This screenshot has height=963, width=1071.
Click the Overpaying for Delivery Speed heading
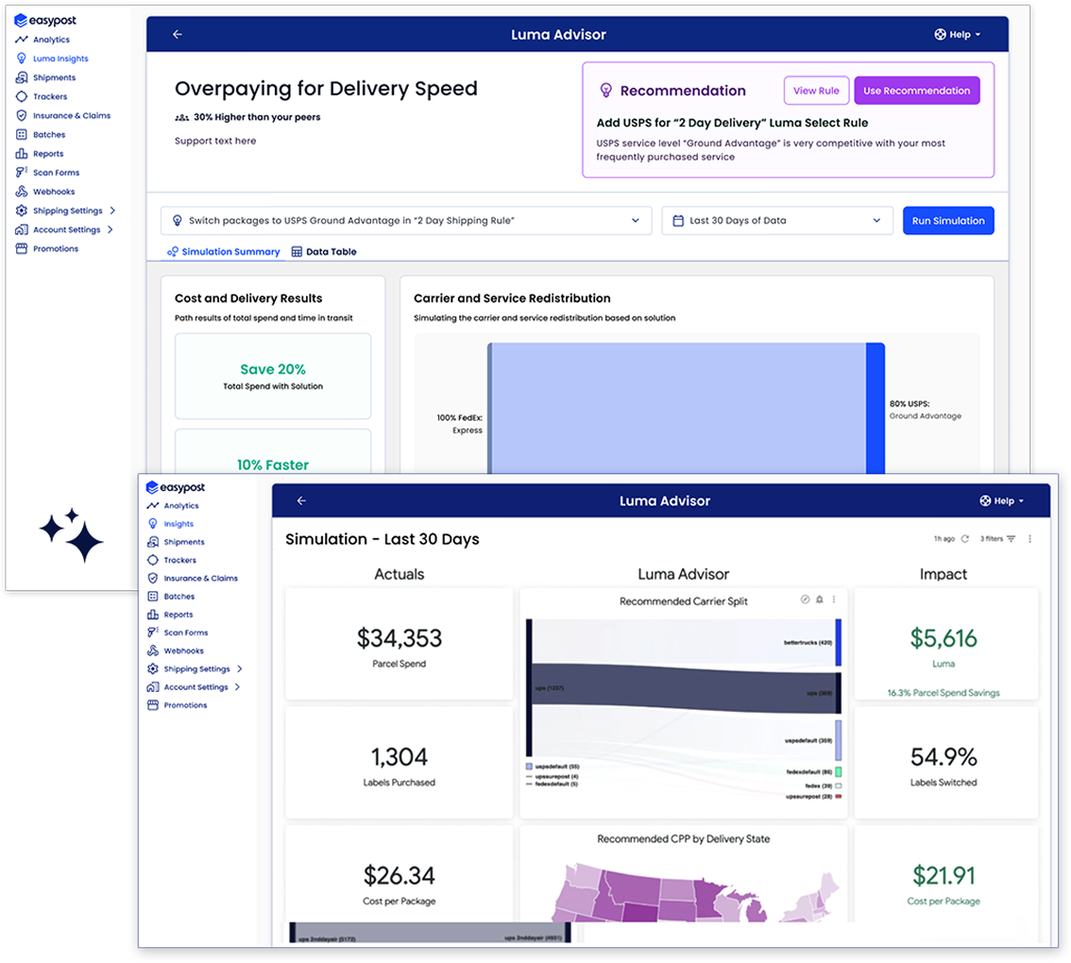[326, 89]
